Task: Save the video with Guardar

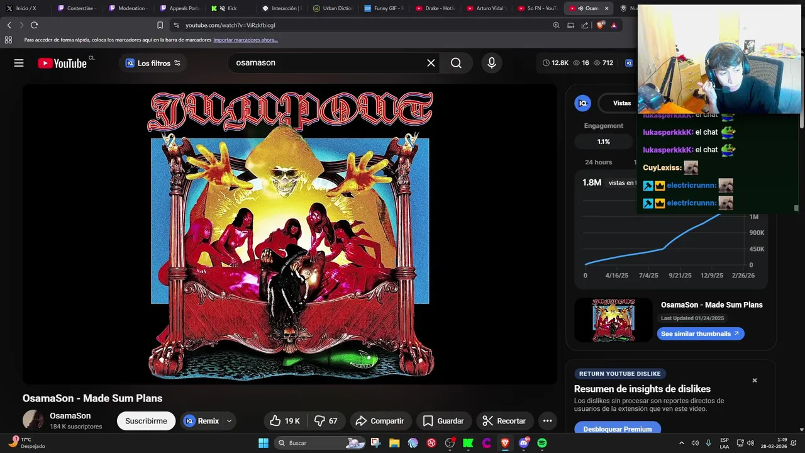Action: coord(443,421)
